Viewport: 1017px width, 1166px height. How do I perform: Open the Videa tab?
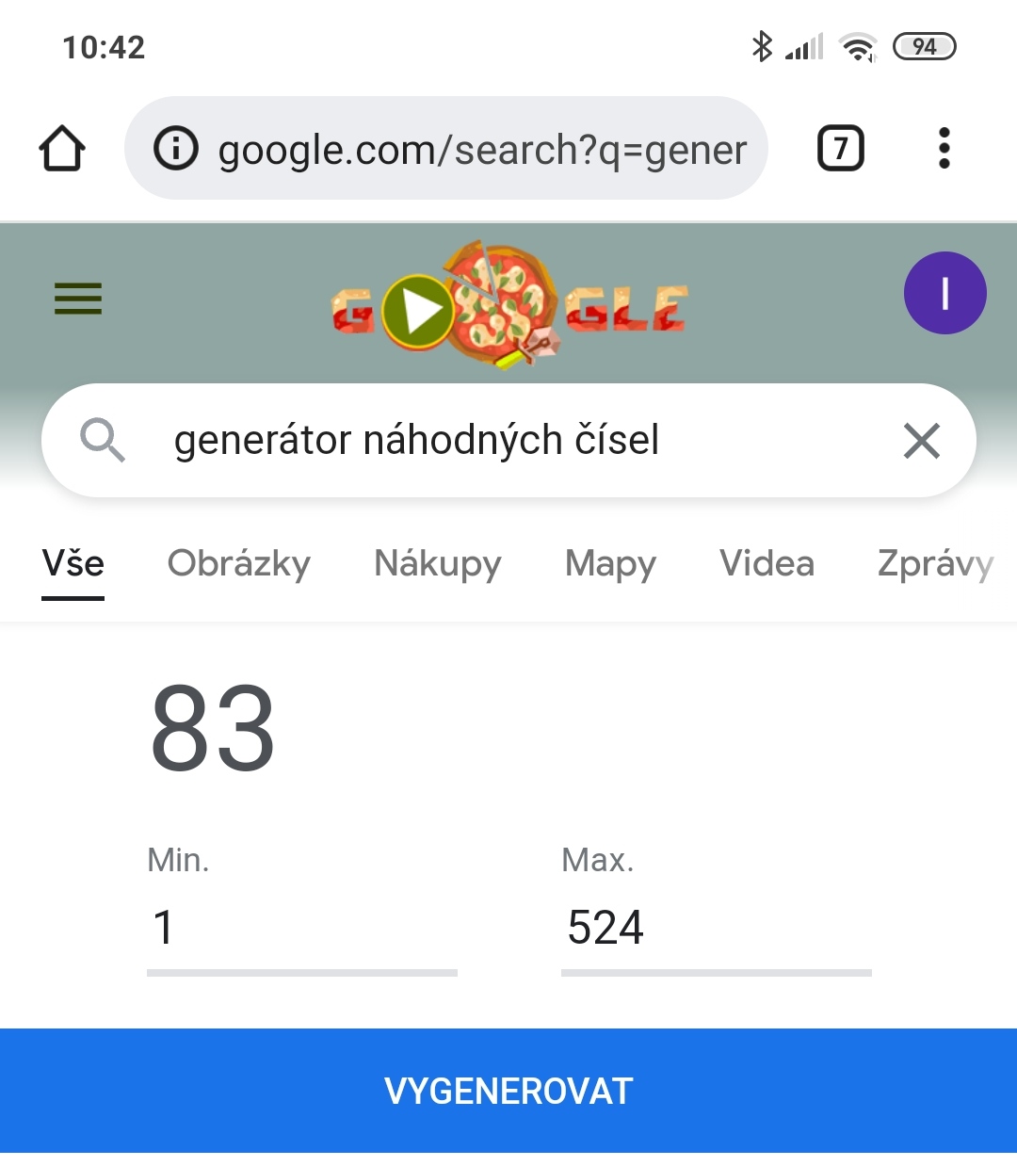[767, 564]
